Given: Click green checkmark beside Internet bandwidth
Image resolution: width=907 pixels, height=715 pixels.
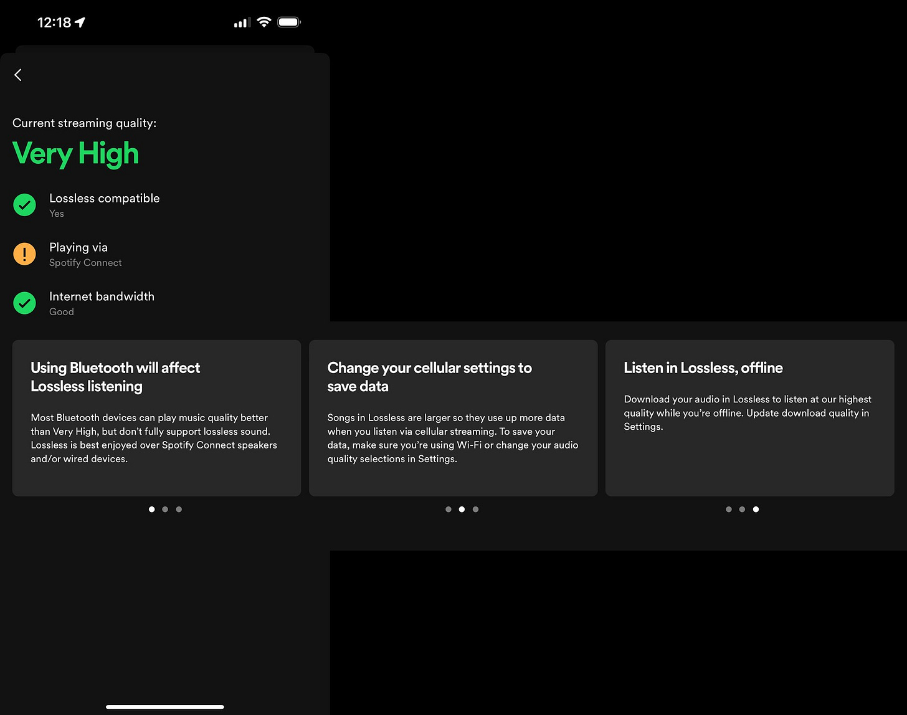Looking at the screenshot, I should [x=25, y=303].
